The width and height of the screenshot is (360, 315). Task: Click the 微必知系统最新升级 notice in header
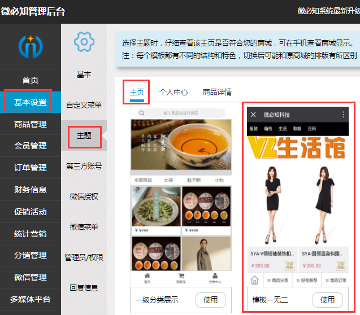coord(328,11)
